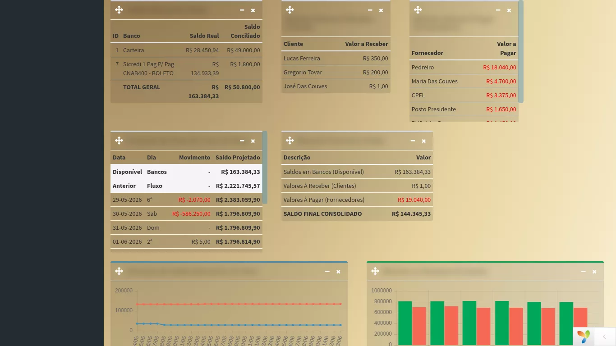Click the Saldo Conciliado column header
The image size is (616, 346).
pyautogui.click(x=245, y=31)
